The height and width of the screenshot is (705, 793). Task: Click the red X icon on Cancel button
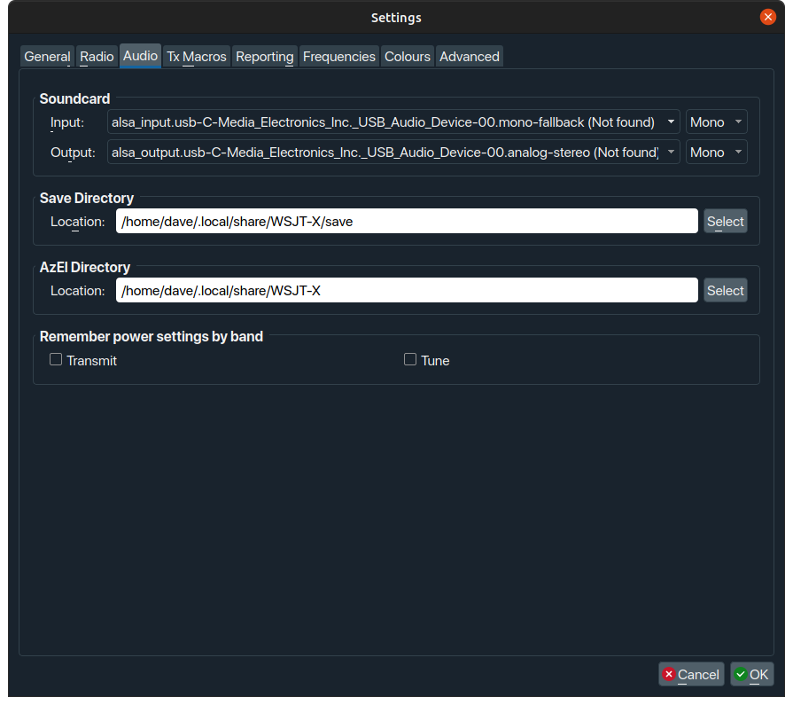coord(669,674)
